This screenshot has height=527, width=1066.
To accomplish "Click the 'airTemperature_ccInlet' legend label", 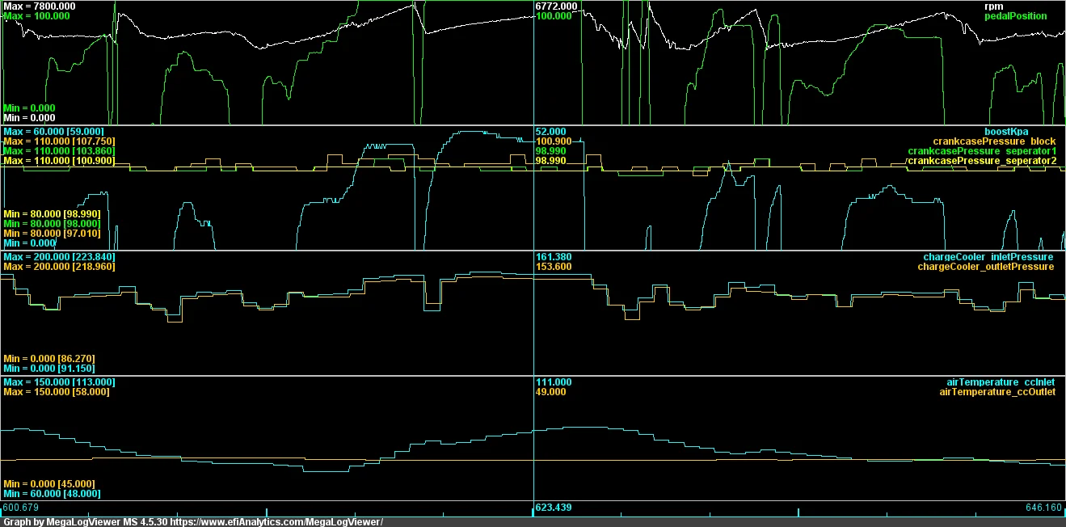I will pyautogui.click(x=1001, y=382).
